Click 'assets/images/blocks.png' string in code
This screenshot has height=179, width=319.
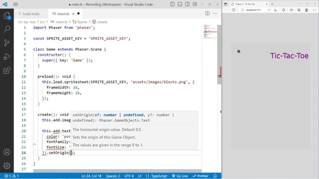[159, 82]
